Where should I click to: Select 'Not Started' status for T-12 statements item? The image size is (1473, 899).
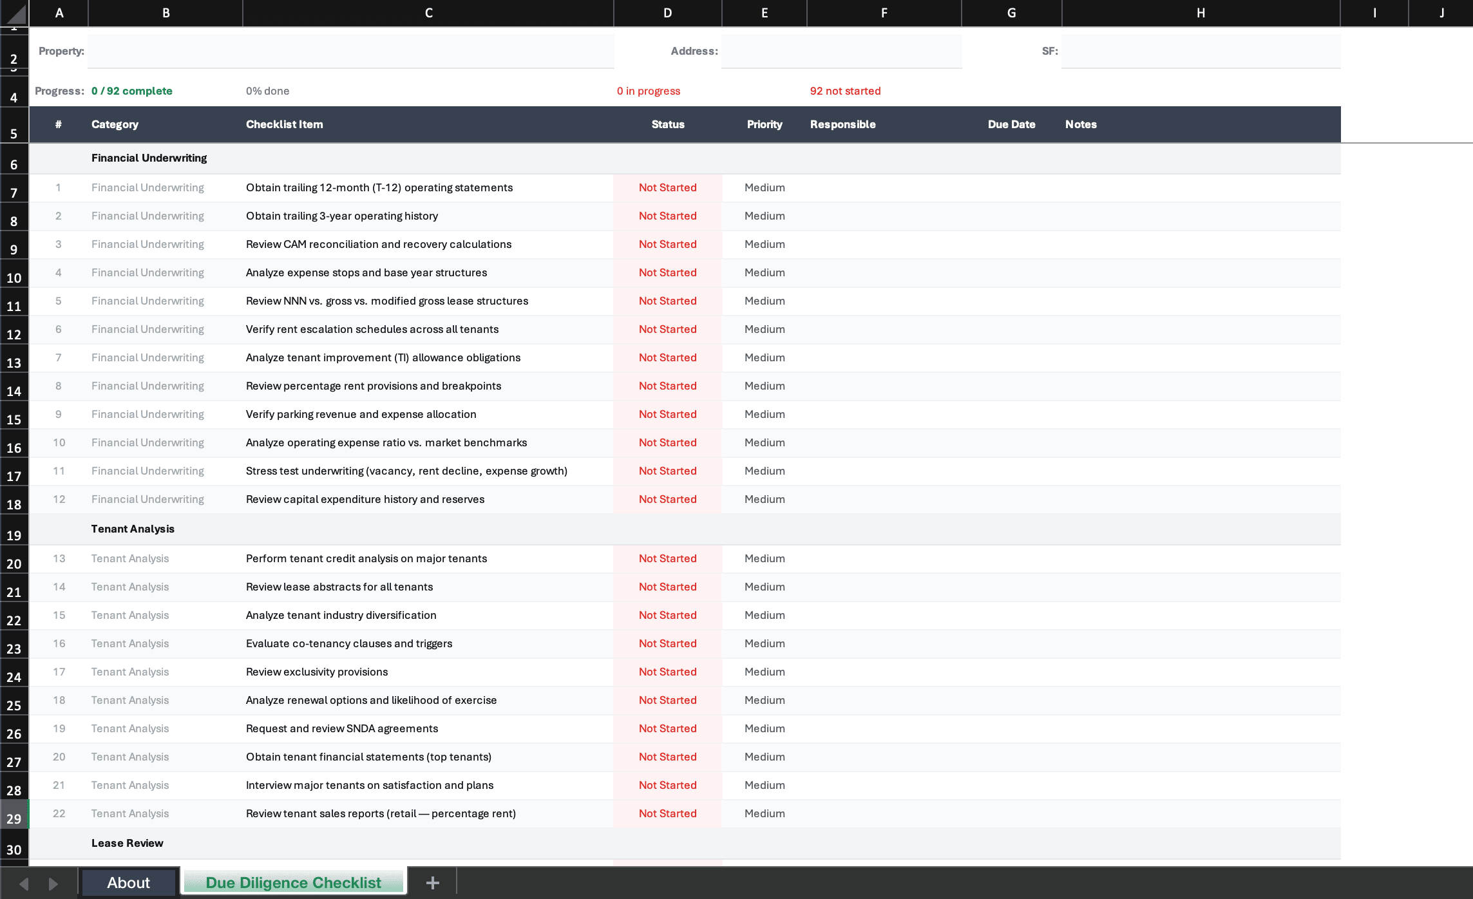point(667,187)
